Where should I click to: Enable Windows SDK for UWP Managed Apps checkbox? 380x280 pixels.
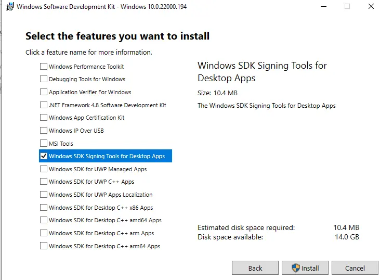coord(44,169)
